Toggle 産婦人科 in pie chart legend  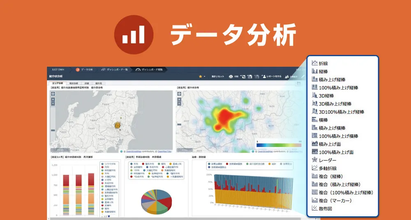point(175,164)
